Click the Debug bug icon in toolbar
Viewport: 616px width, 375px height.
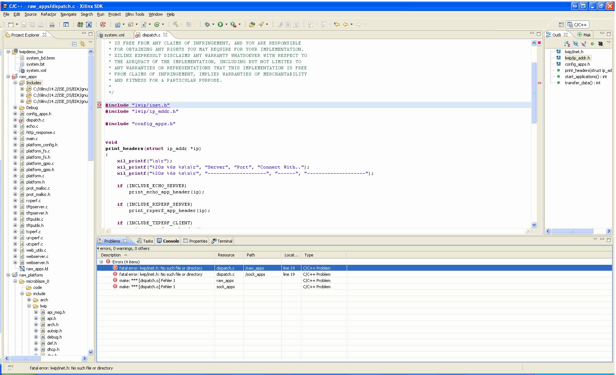[207, 24]
